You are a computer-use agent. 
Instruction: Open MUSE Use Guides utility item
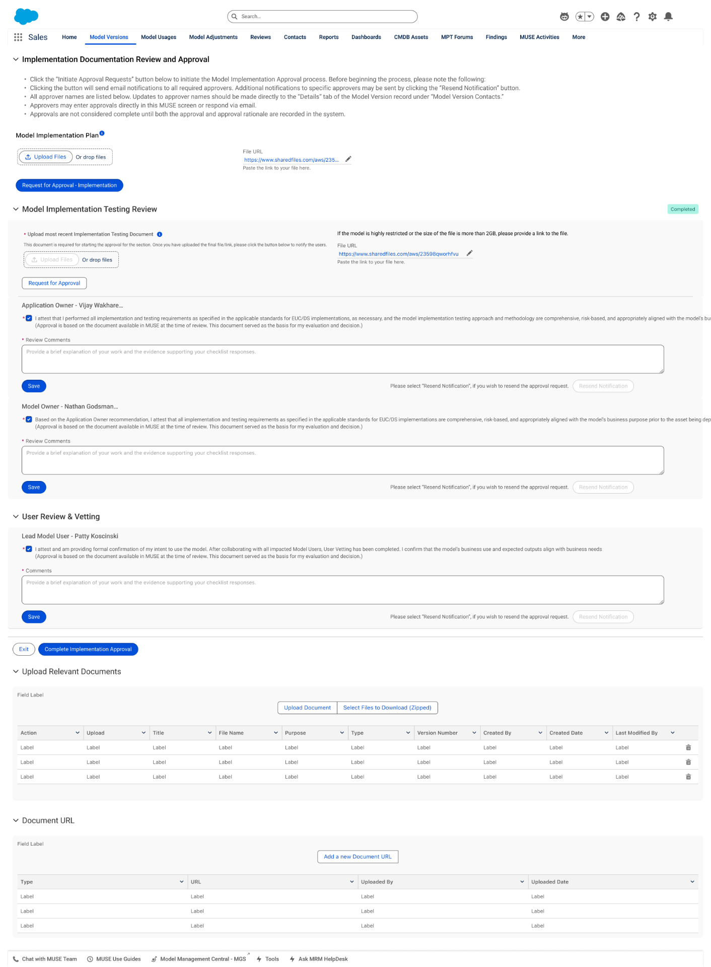click(x=114, y=959)
